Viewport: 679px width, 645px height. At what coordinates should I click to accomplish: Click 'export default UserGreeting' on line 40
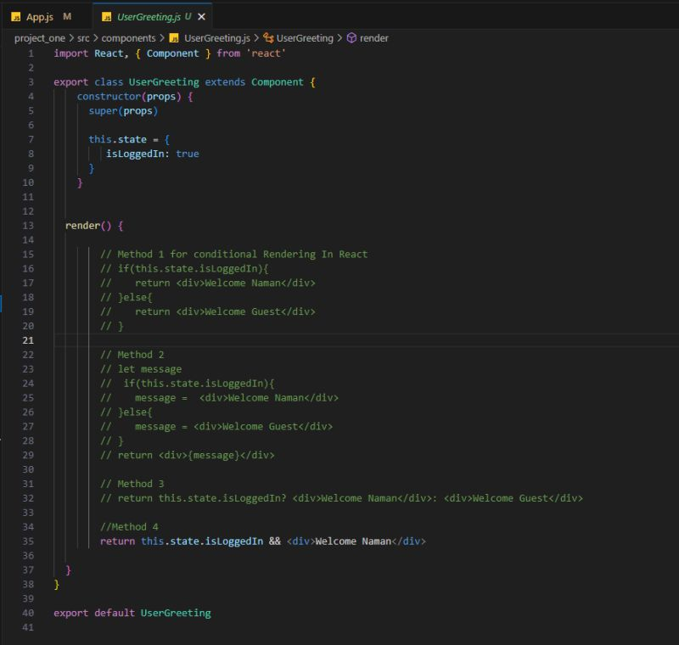[x=132, y=614]
